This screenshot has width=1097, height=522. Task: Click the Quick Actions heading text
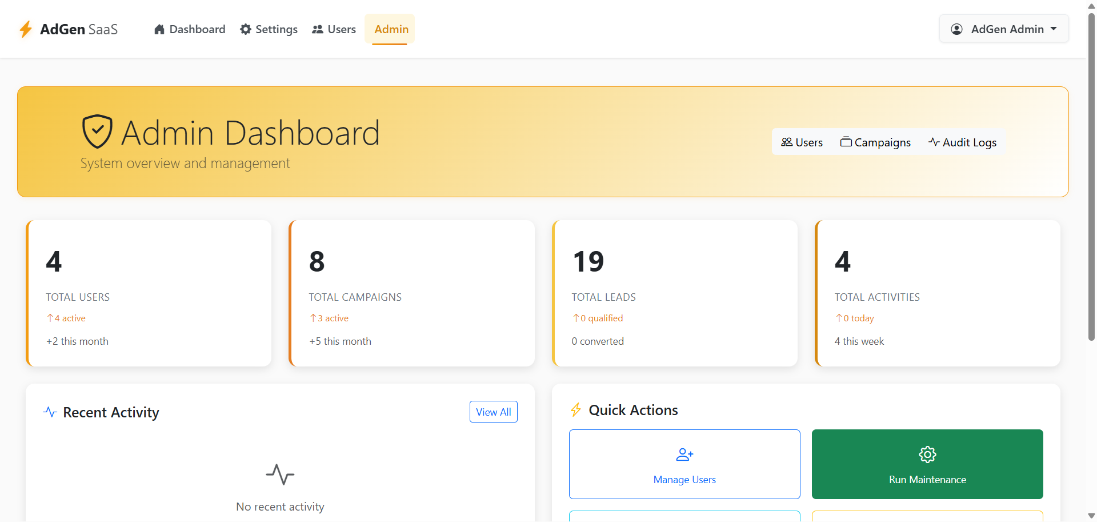633,410
